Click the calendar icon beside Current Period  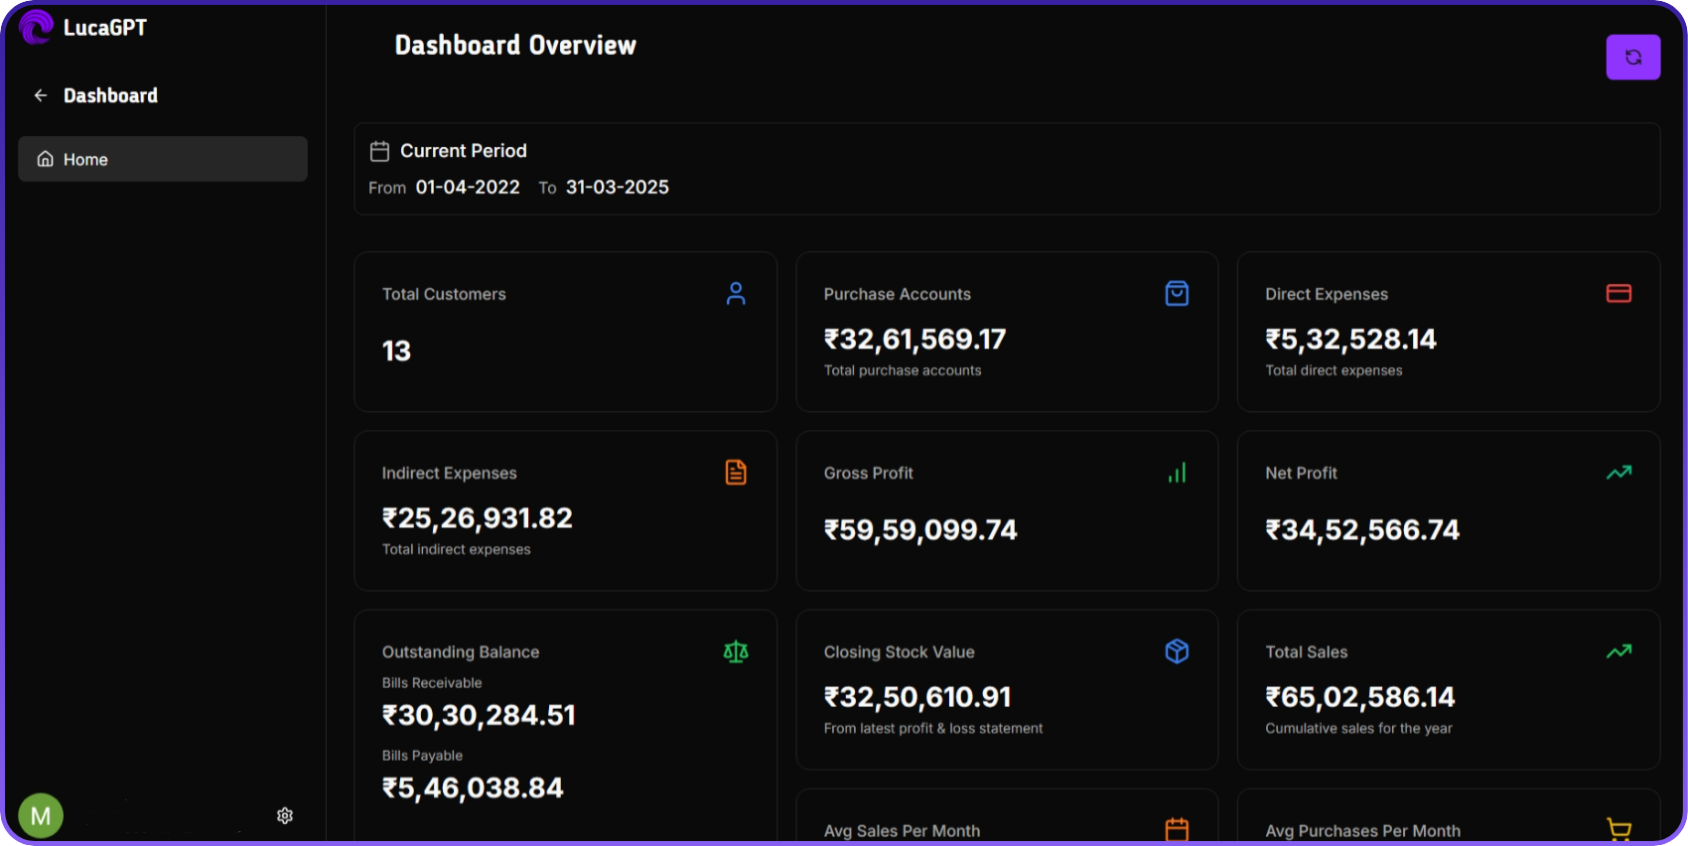tap(379, 151)
